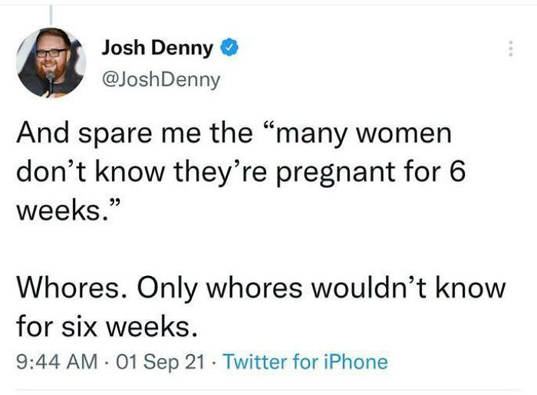Open the Twitter for iPhone source link
This screenshot has height=395, width=537.
(305, 361)
